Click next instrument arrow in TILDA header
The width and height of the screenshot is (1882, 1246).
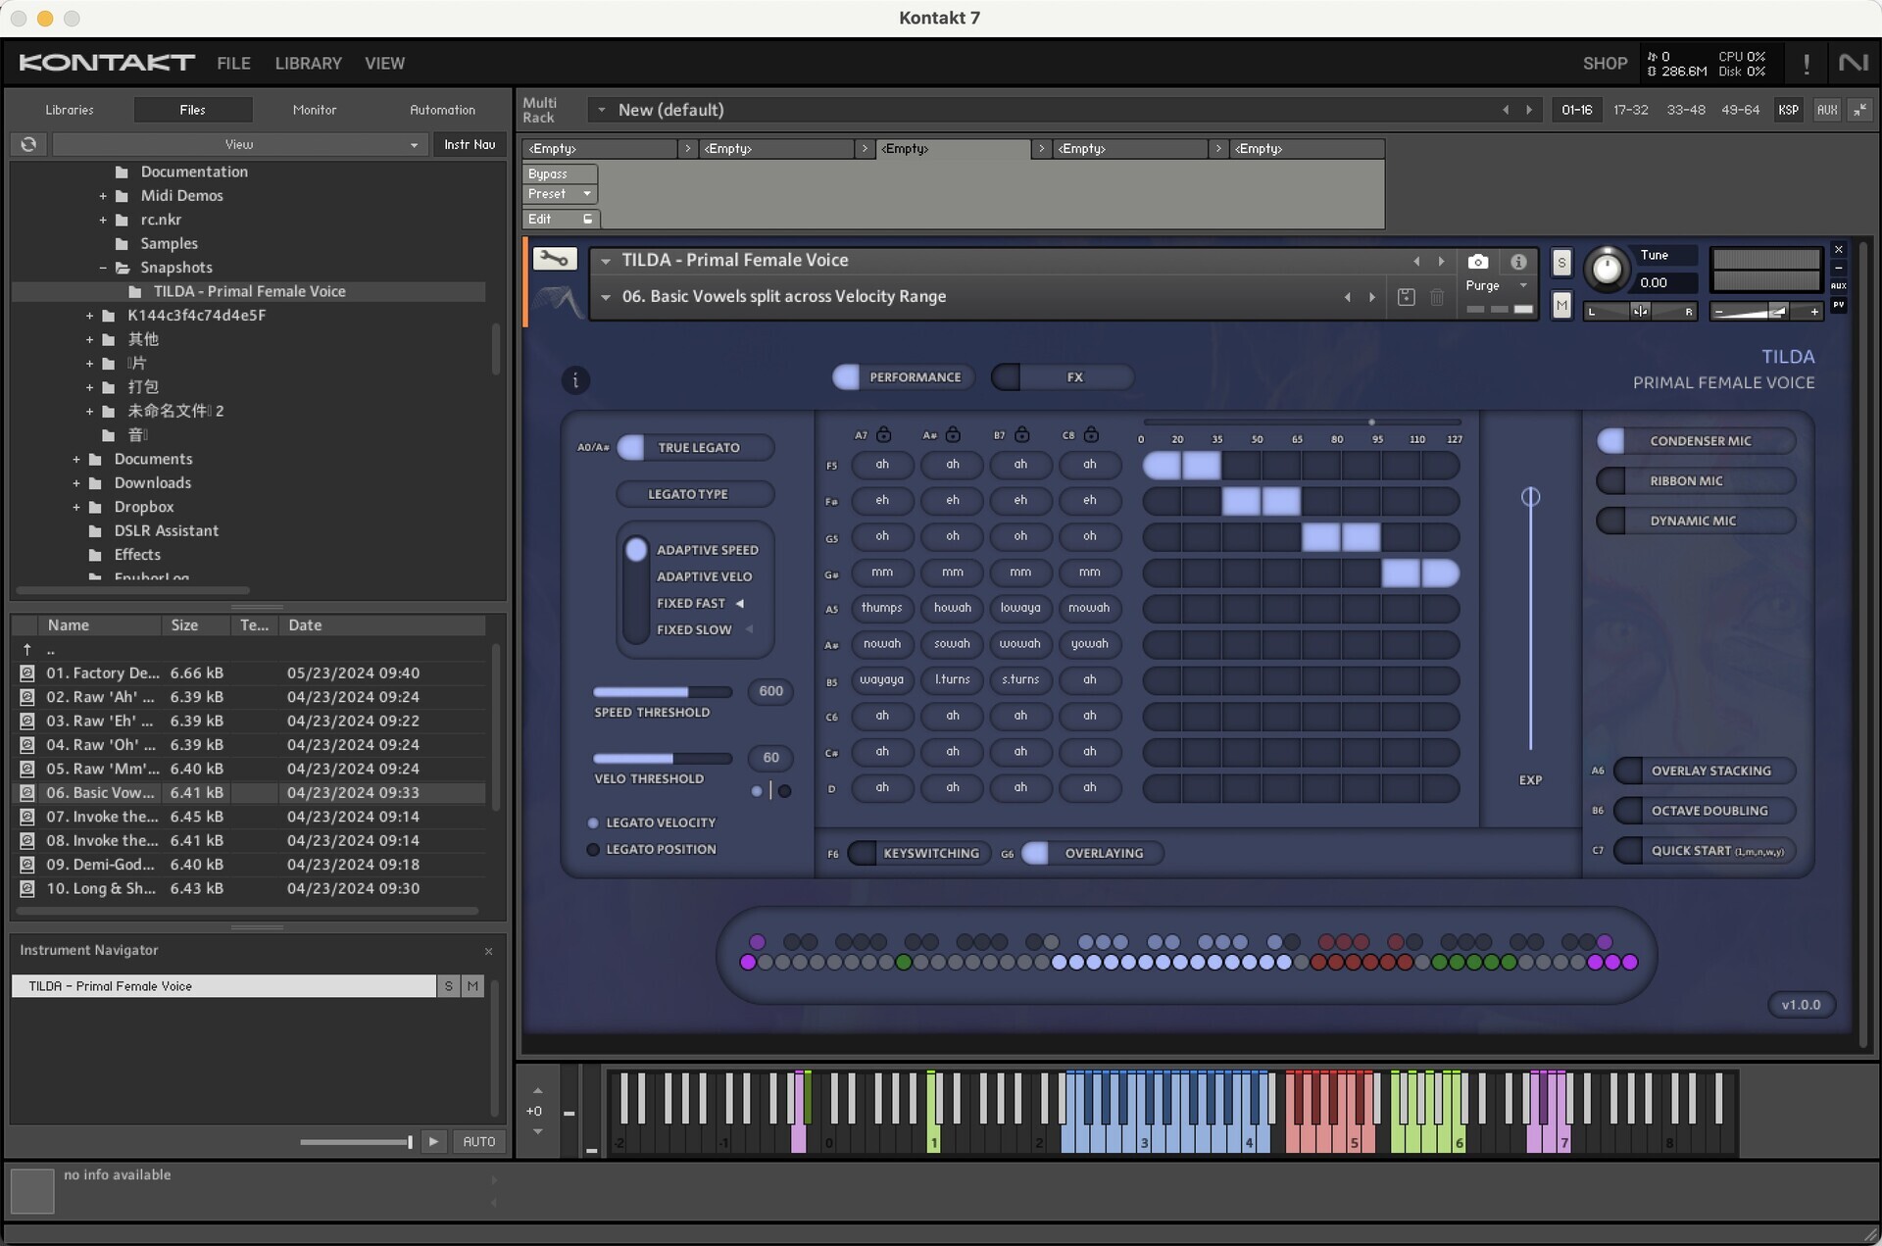pyautogui.click(x=1441, y=261)
